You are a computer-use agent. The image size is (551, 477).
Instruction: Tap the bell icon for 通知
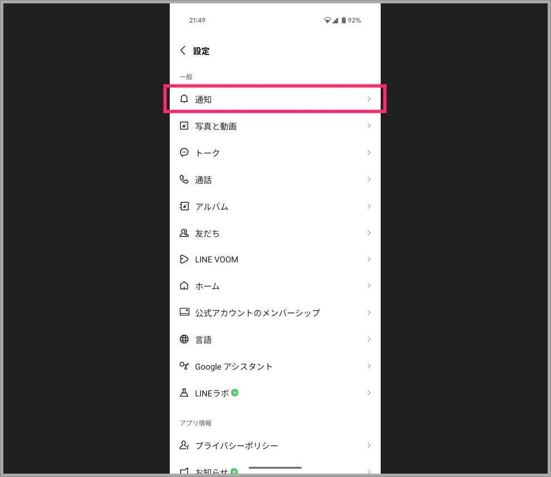pyautogui.click(x=184, y=99)
